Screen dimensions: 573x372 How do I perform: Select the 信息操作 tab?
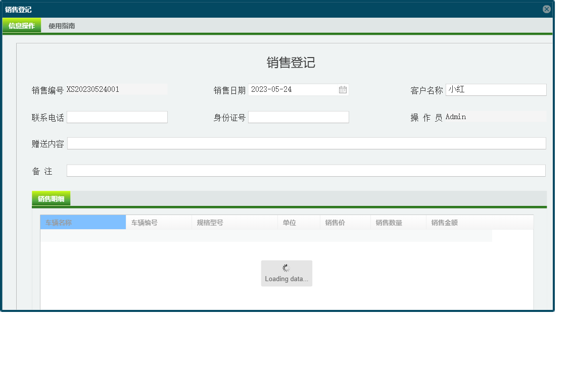[21, 25]
